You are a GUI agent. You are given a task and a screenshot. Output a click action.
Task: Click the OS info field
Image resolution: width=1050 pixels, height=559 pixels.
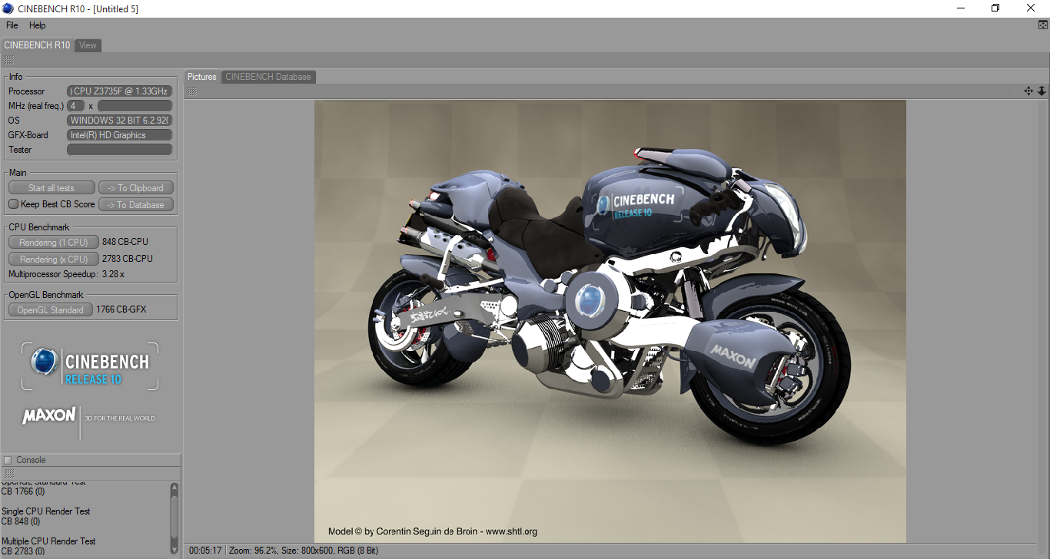(x=120, y=121)
